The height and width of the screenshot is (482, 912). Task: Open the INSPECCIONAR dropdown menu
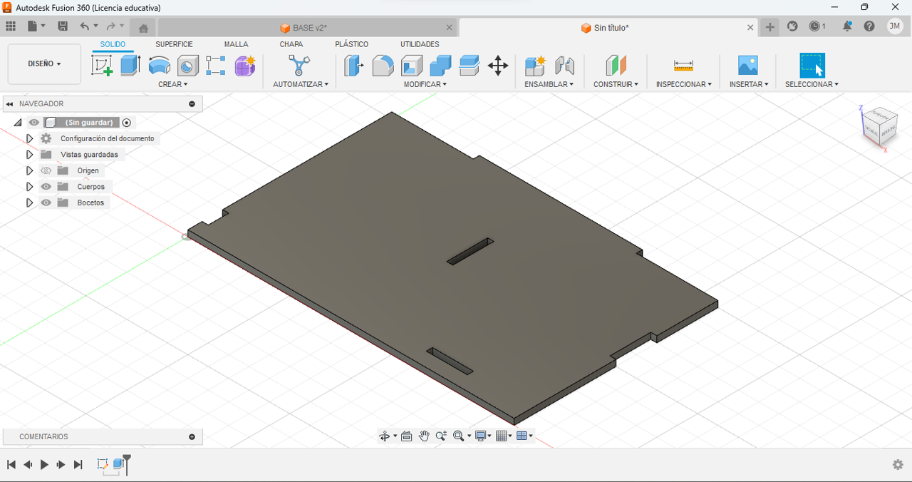click(x=684, y=84)
